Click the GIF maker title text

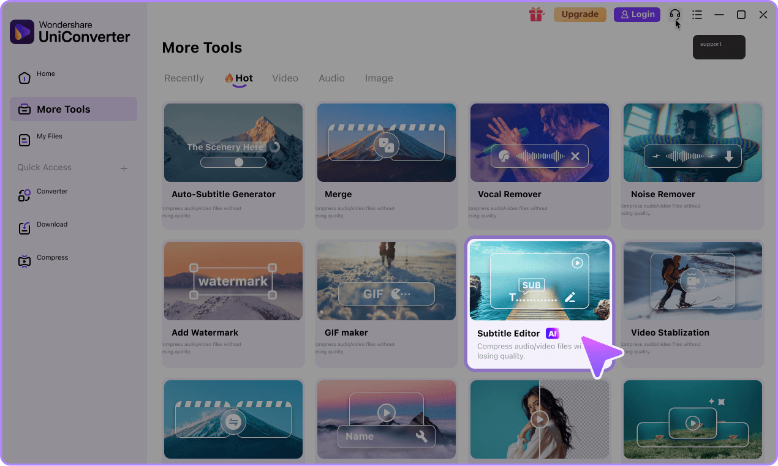347,333
